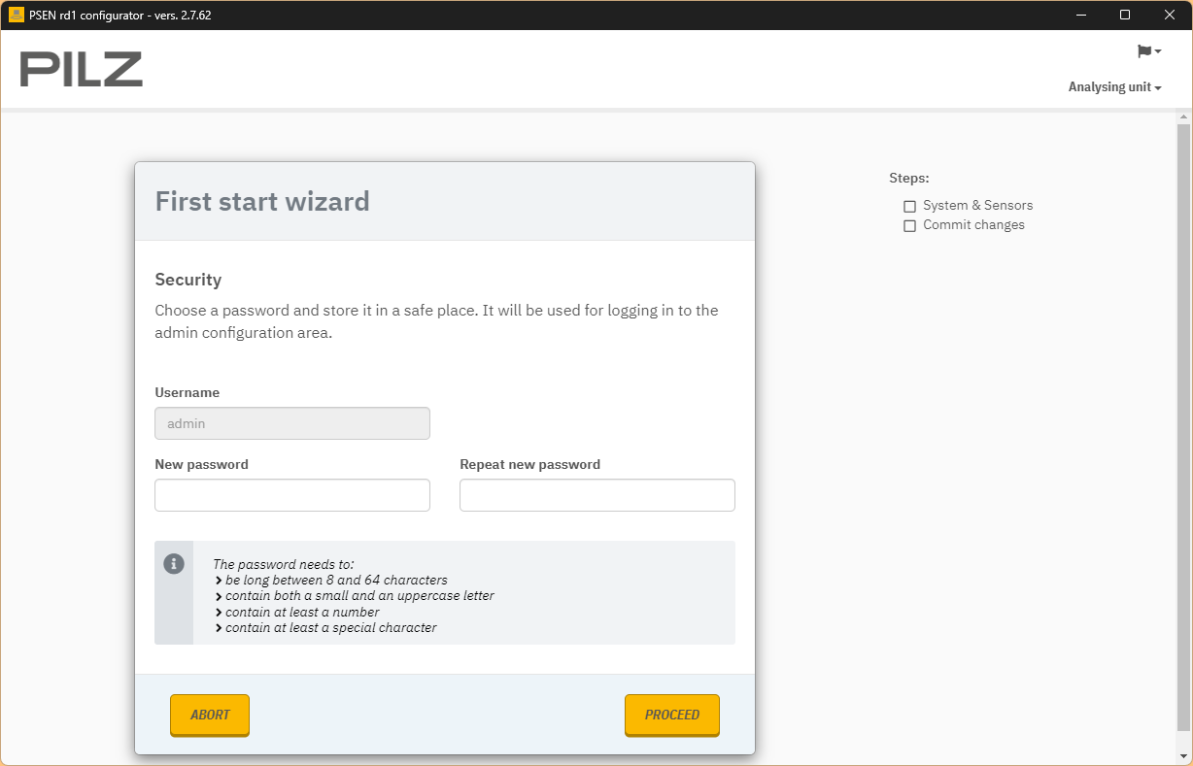Click the PILZ logo
This screenshot has height=766, width=1193.
click(x=82, y=69)
